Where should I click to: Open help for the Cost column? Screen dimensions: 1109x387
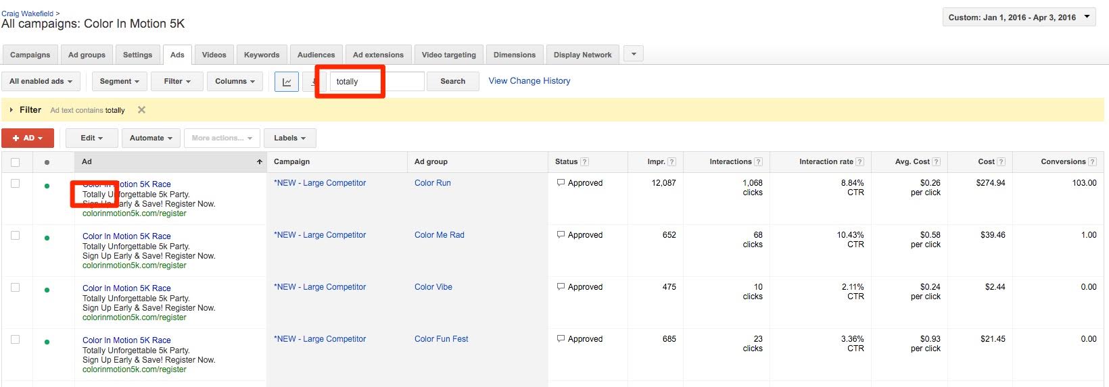tap(1001, 162)
